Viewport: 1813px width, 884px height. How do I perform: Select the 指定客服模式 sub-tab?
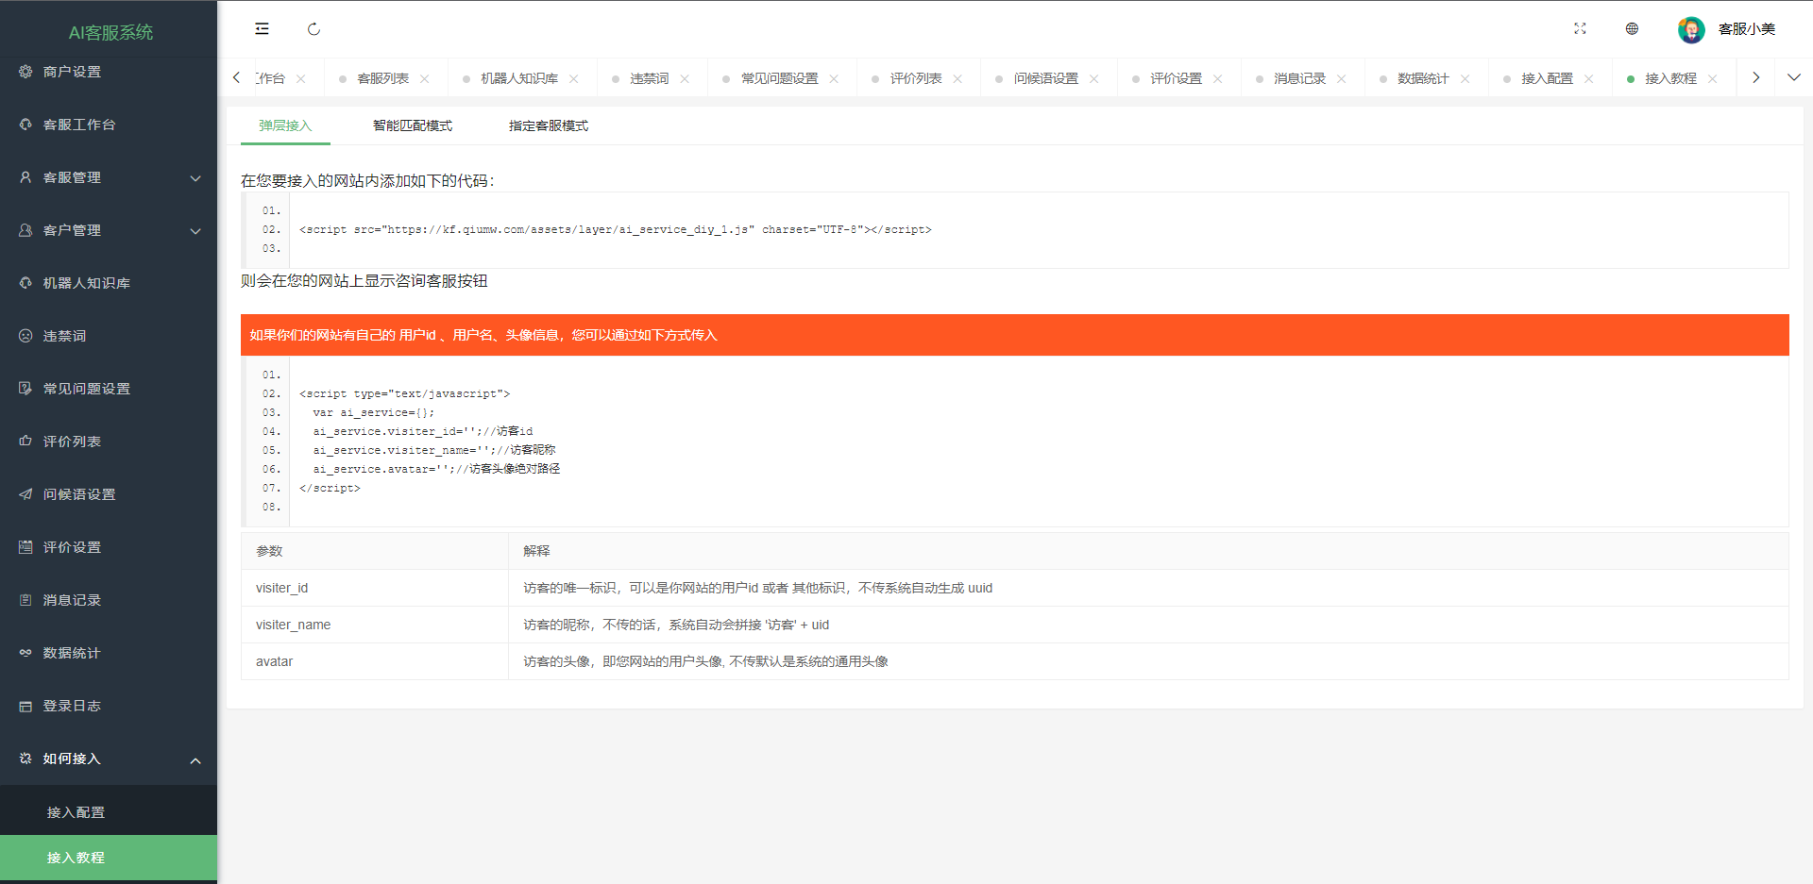point(549,125)
